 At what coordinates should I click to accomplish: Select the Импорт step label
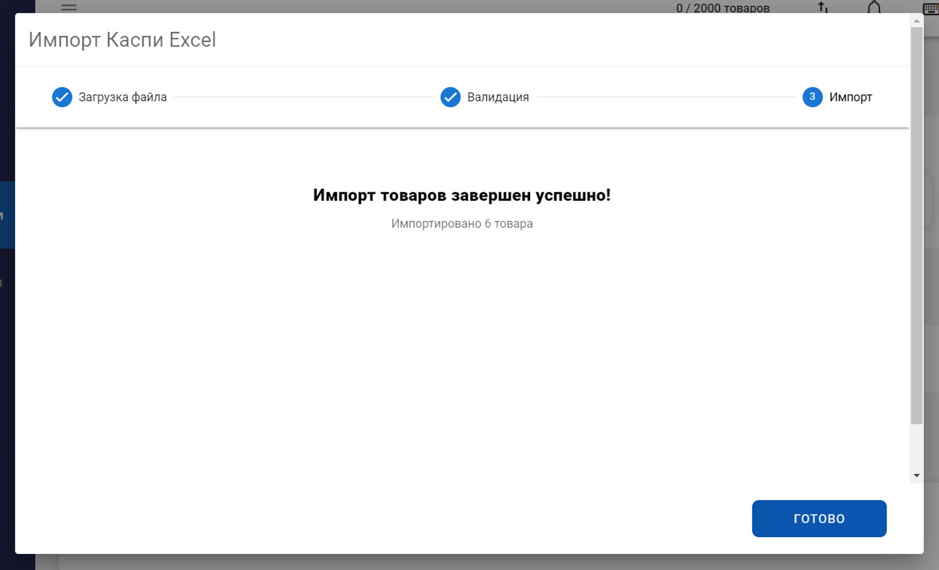pos(850,97)
